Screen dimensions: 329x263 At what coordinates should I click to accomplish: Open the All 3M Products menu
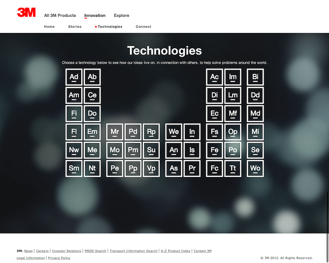(60, 15)
